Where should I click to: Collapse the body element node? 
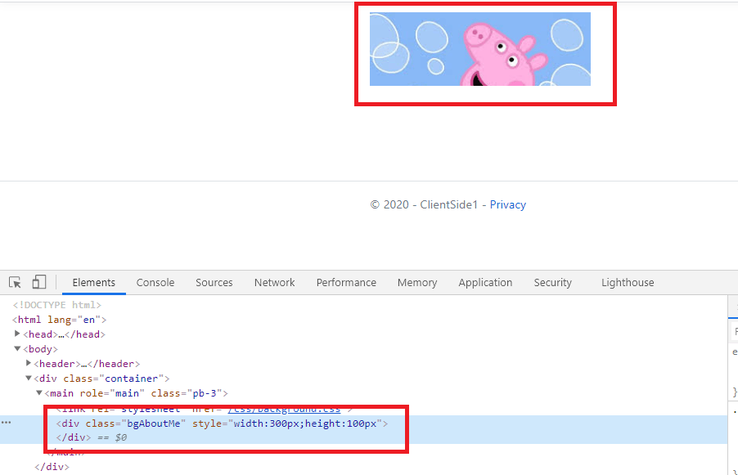(x=17, y=348)
